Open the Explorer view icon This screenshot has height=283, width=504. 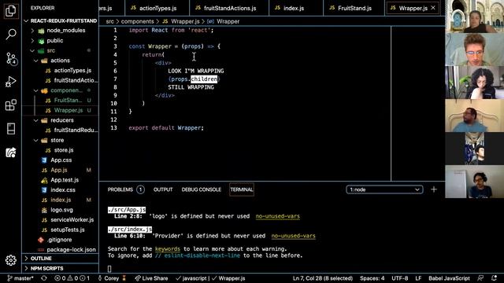10,11
